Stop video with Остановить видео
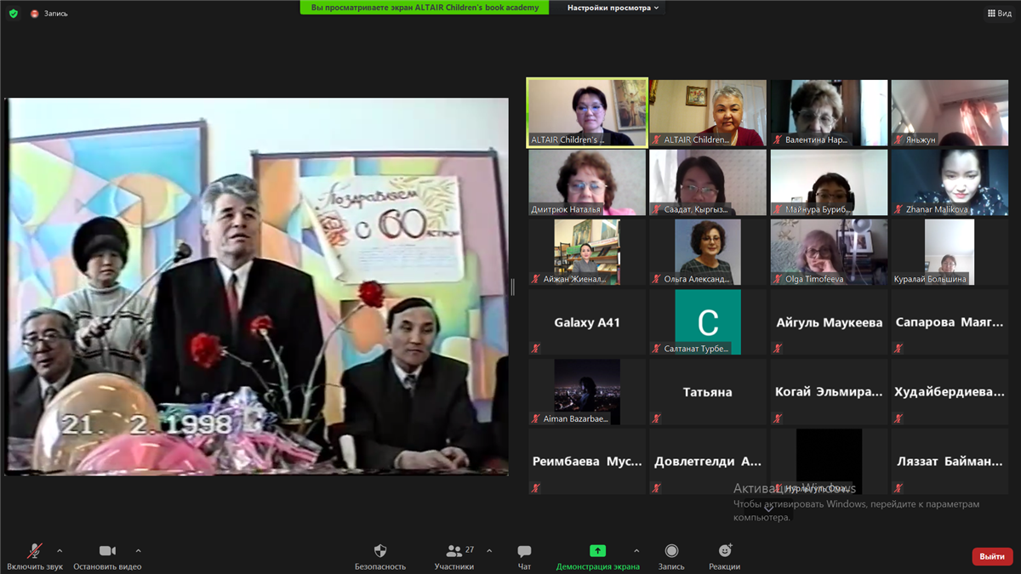The height and width of the screenshot is (574, 1021). click(x=107, y=552)
